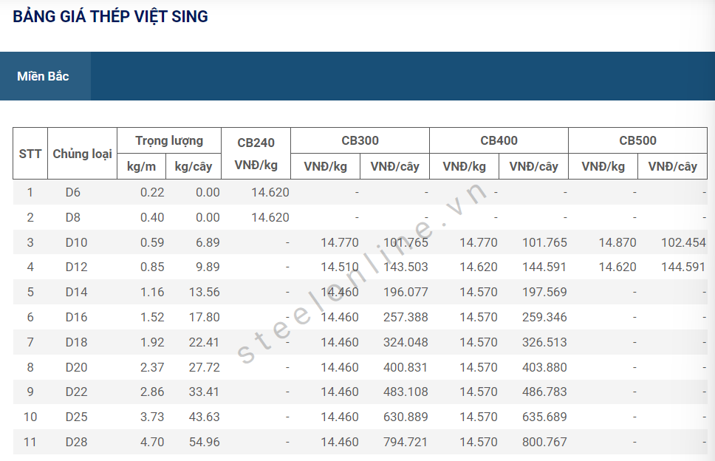
Task: Click the 2.86 kg/m value
Action: coord(152,392)
